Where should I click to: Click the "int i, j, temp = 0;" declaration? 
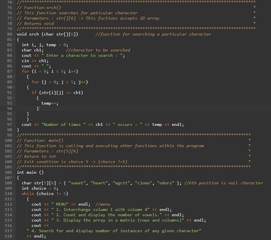(x=45, y=45)
